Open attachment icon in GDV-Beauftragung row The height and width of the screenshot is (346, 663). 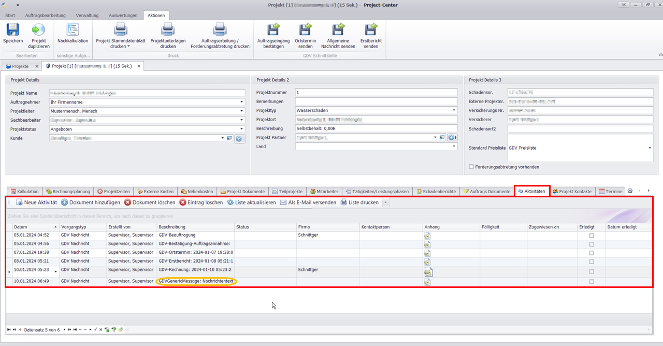[427, 235]
